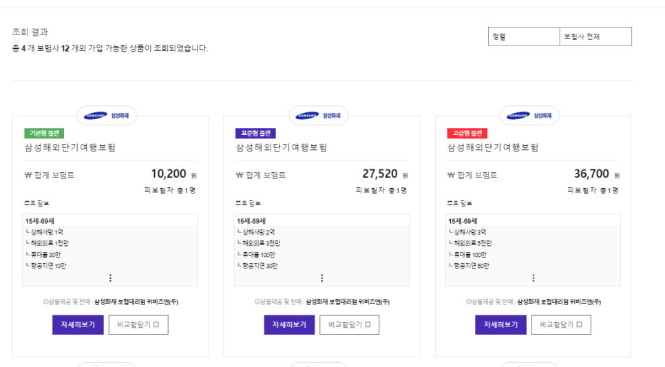
Task: Click 삼성화재 보험대리점 위비즈엔(주) seller on 고급형 card
Action: click(559, 302)
